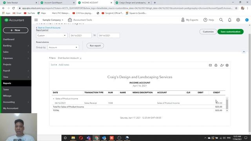Screen dimensions: 251x141
Task: Open File Explorer from the taskbar
Action: pos(73,138)
